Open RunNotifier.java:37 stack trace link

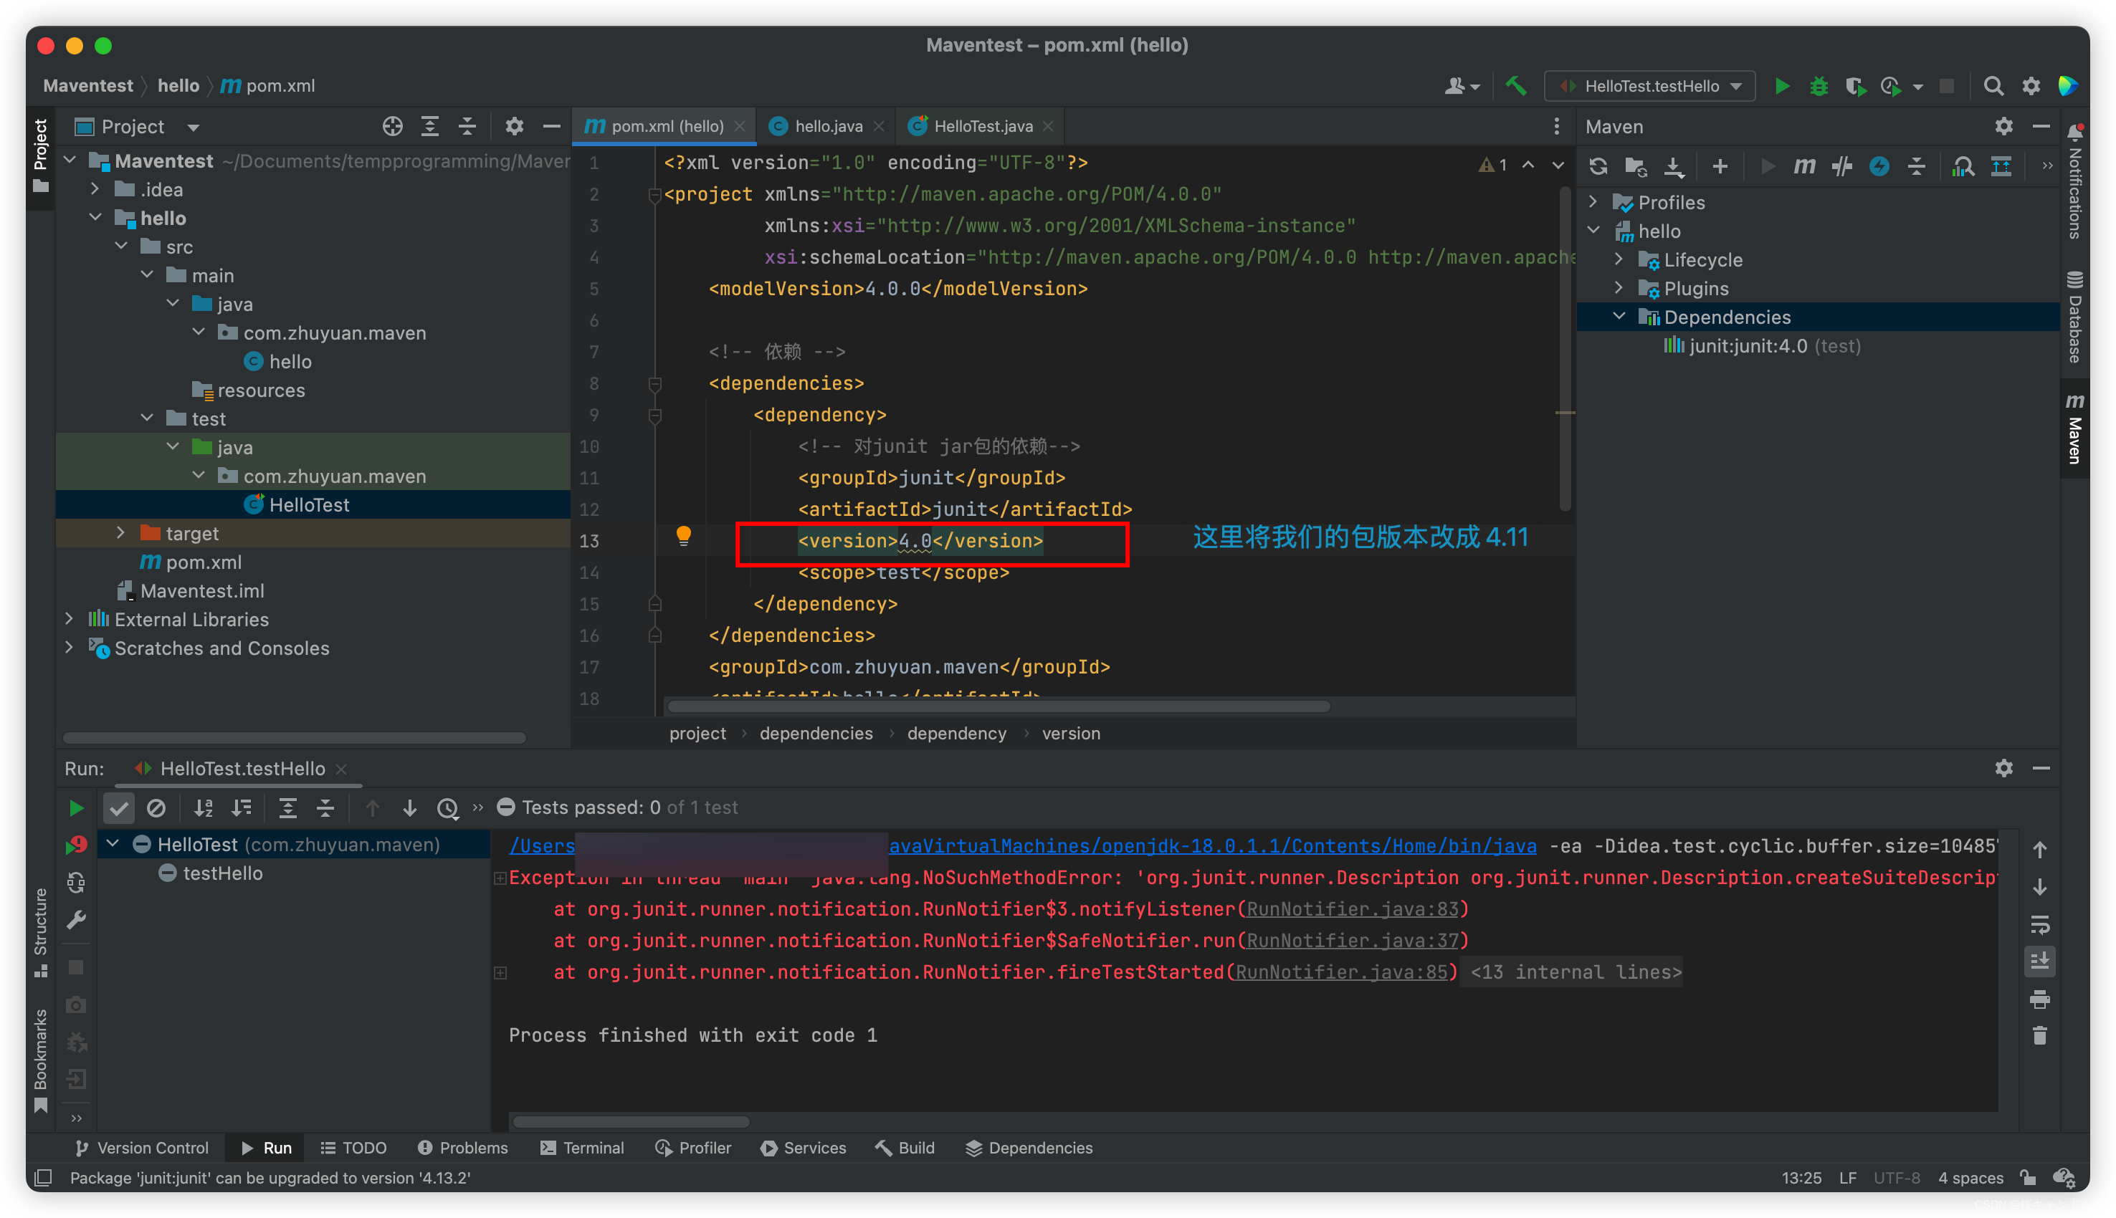(1352, 940)
